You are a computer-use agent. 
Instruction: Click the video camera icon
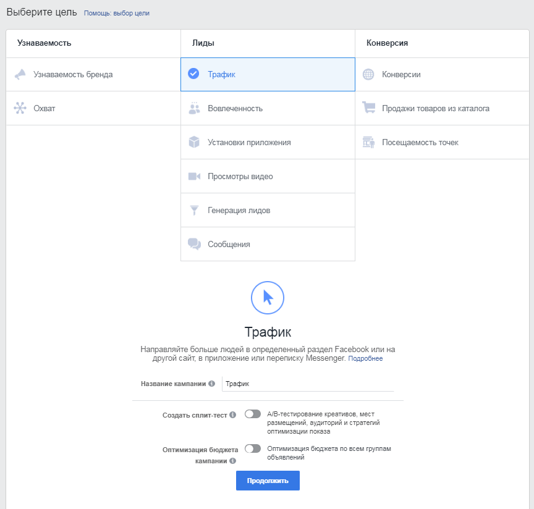(194, 176)
